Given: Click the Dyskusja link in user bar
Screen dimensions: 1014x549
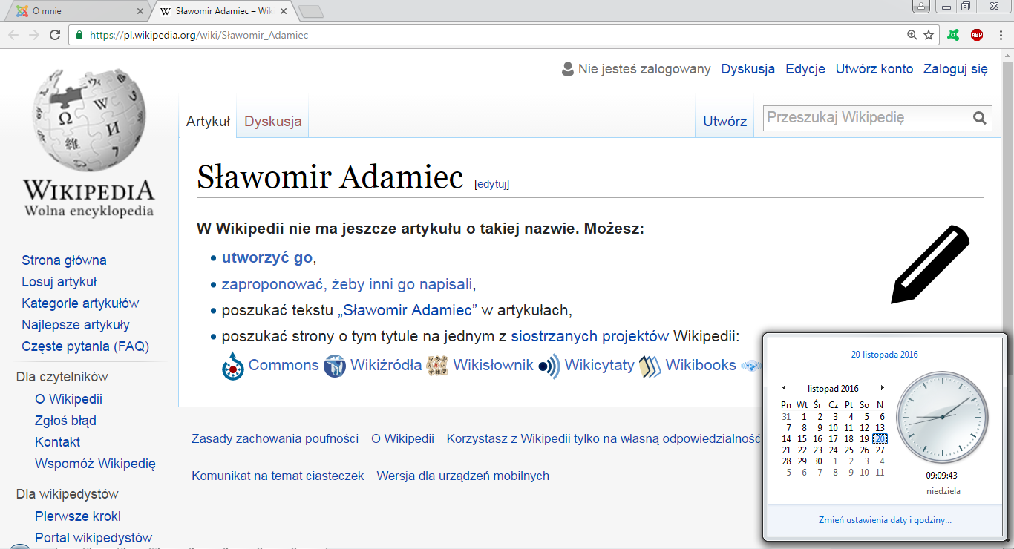Looking at the screenshot, I should coord(748,69).
